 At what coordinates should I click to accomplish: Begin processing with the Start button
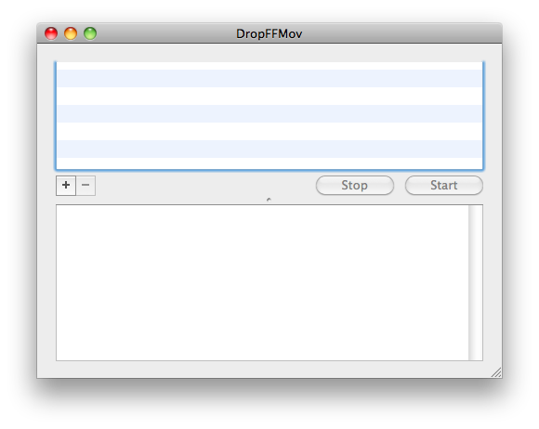[x=444, y=186]
